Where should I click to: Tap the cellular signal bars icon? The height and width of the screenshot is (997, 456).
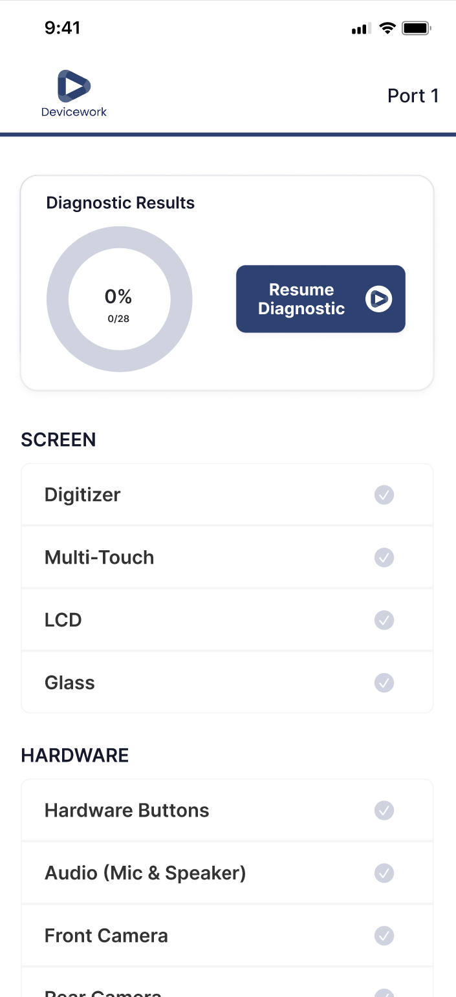(x=360, y=29)
